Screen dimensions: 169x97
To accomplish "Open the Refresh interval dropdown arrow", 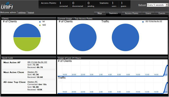I will [167, 5].
